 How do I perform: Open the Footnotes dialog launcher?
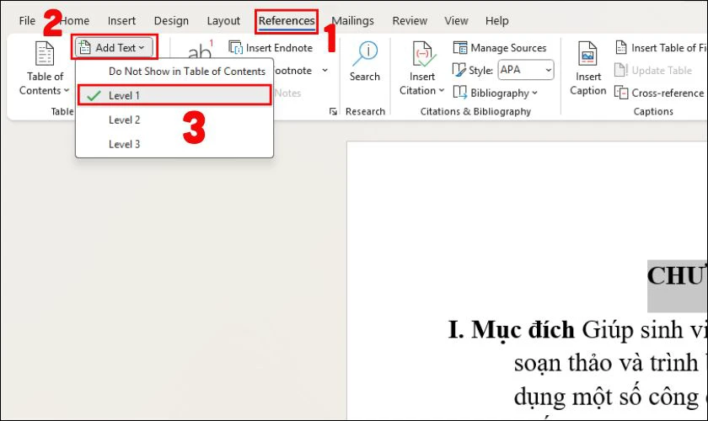(333, 111)
